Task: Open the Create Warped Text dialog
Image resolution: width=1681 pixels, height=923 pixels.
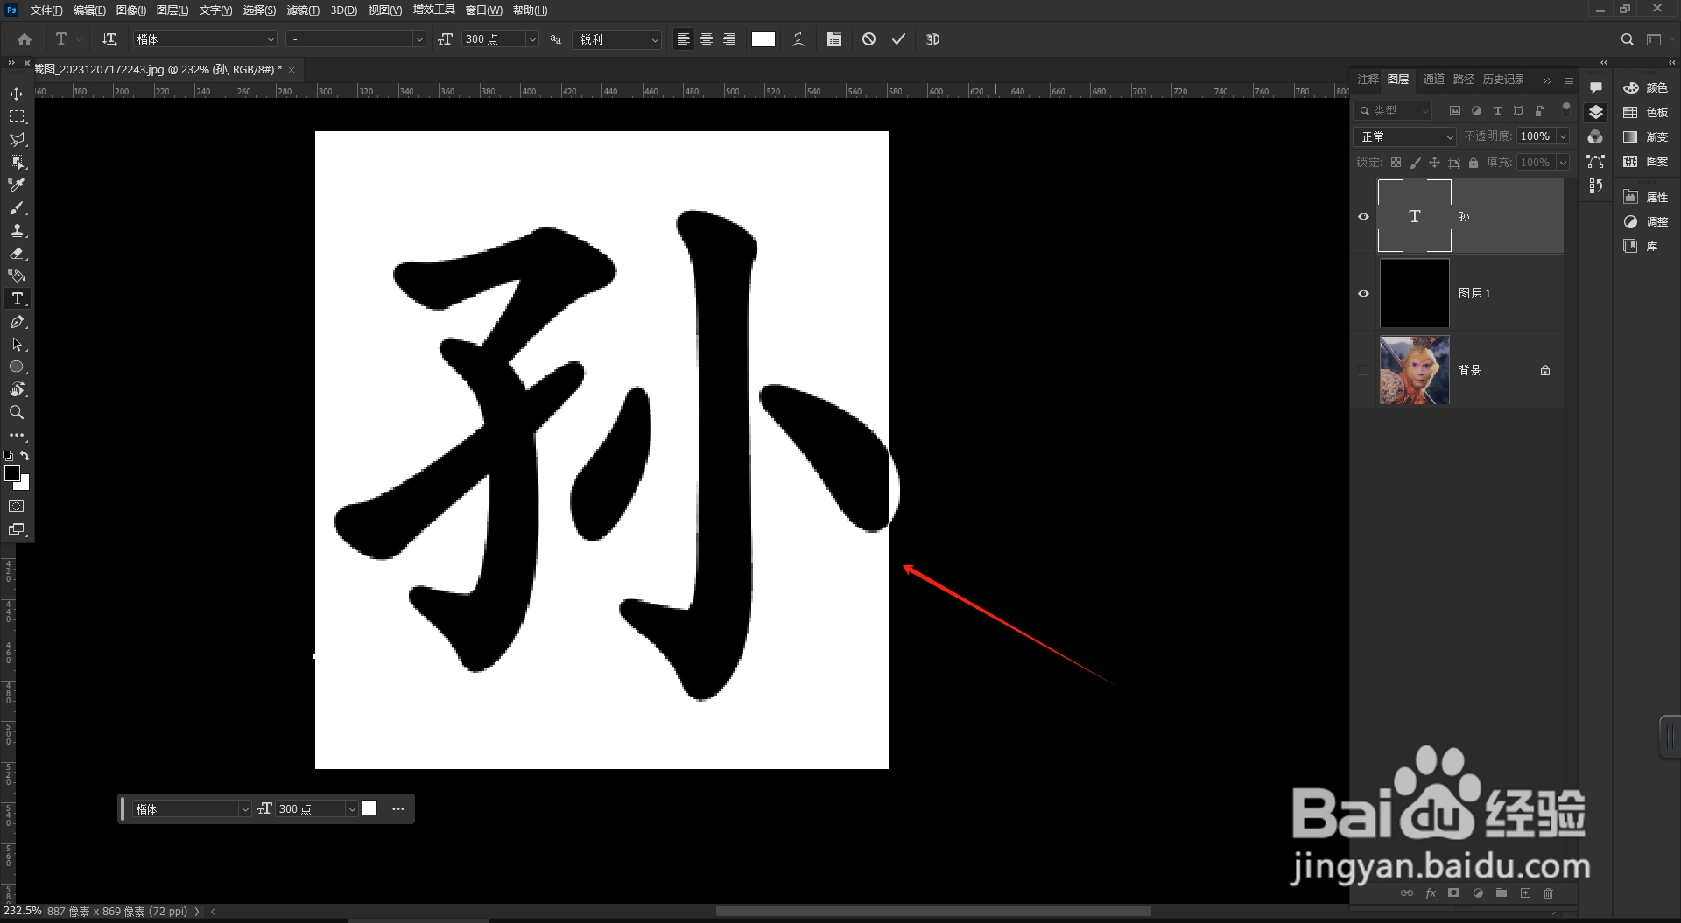Action: (798, 39)
